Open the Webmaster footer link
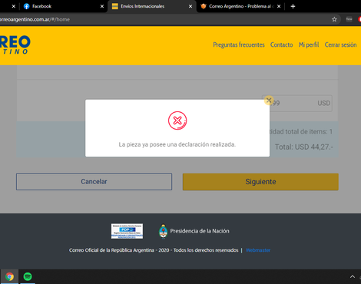 (x=258, y=250)
